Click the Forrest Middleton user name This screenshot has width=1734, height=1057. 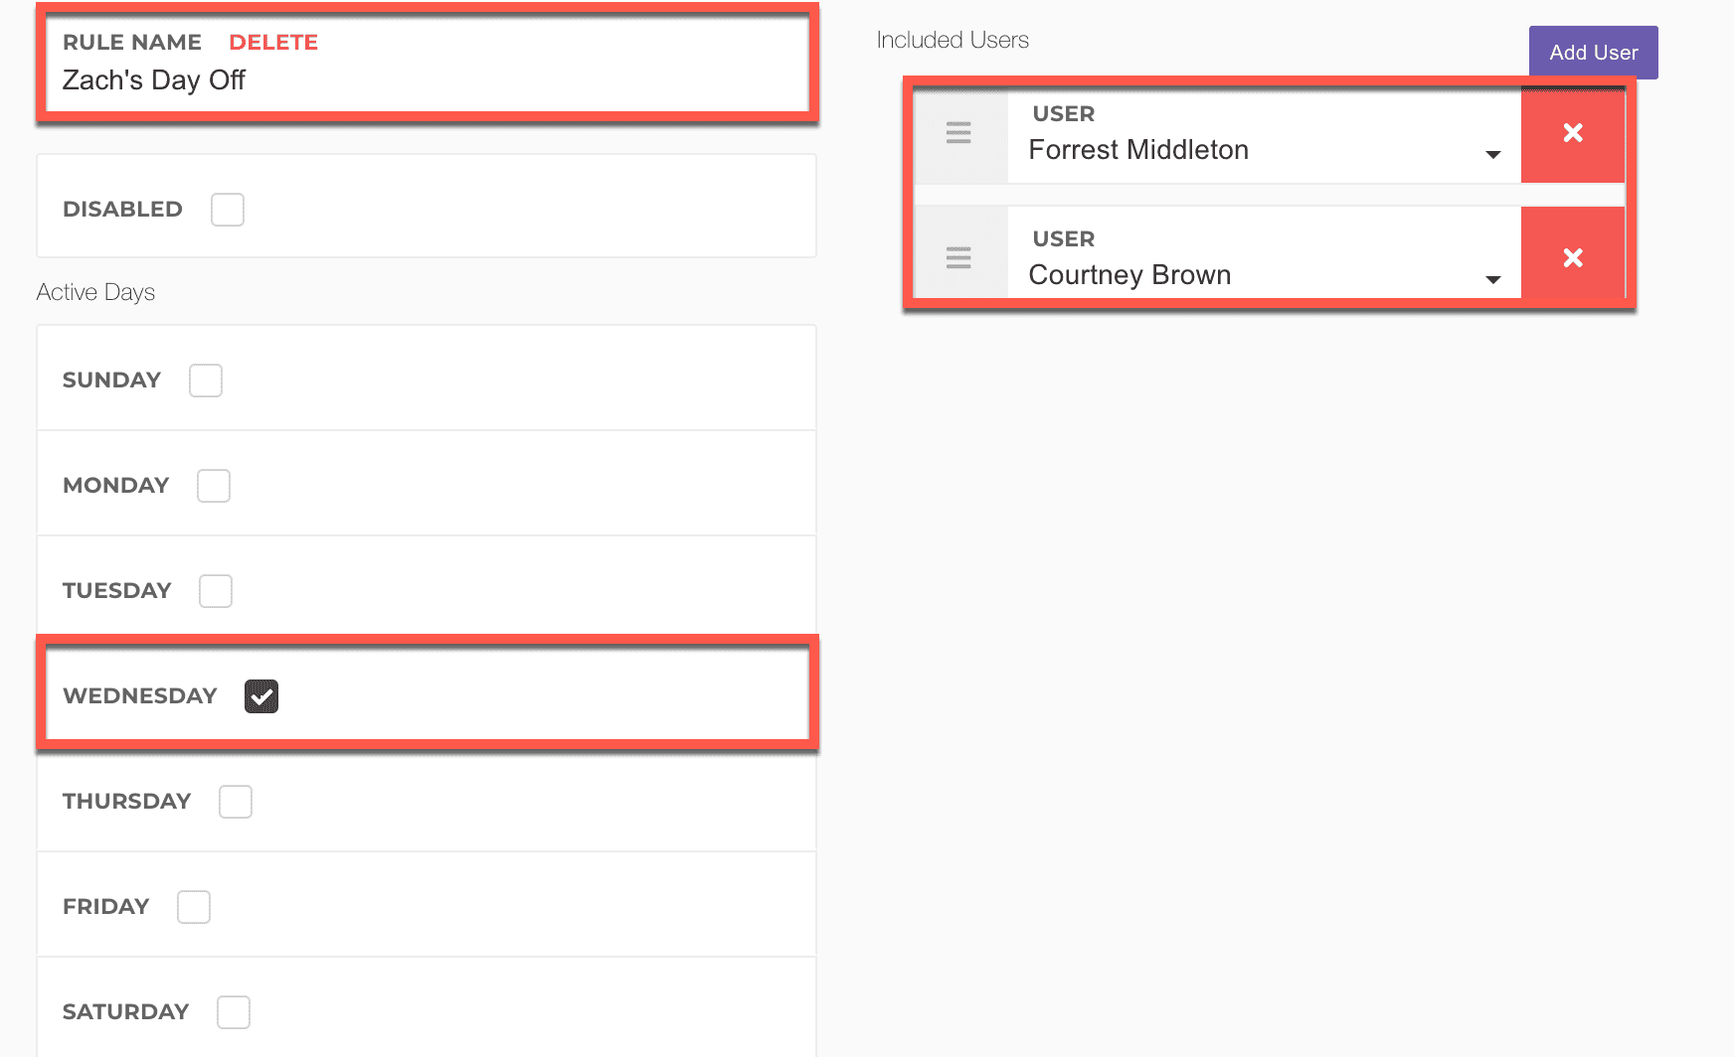click(x=1138, y=150)
